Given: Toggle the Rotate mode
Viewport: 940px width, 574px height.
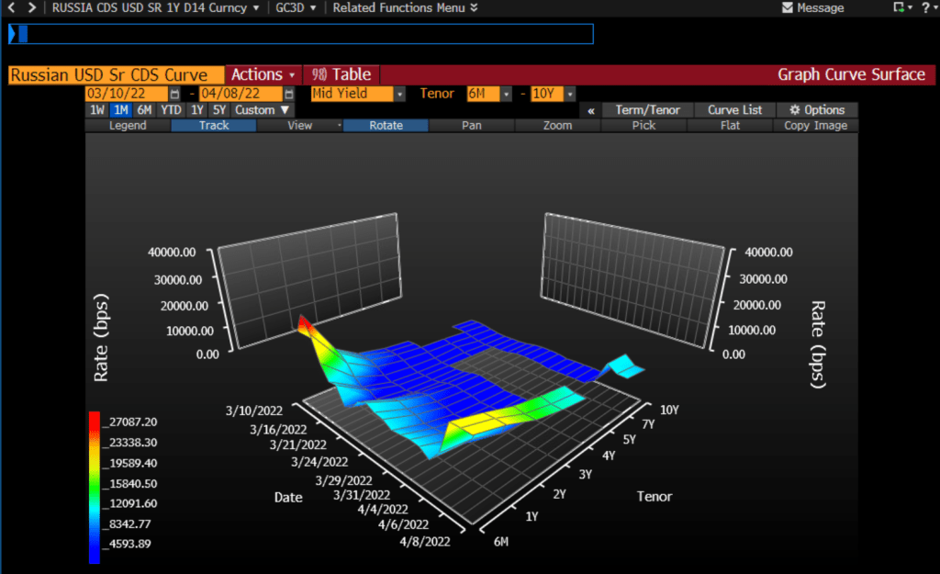Looking at the screenshot, I should (x=386, y=126).
